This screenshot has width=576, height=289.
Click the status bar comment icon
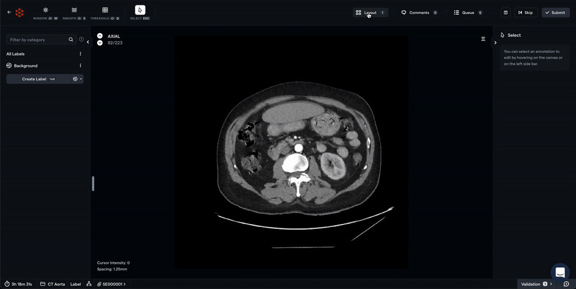(x=566, y=284)
